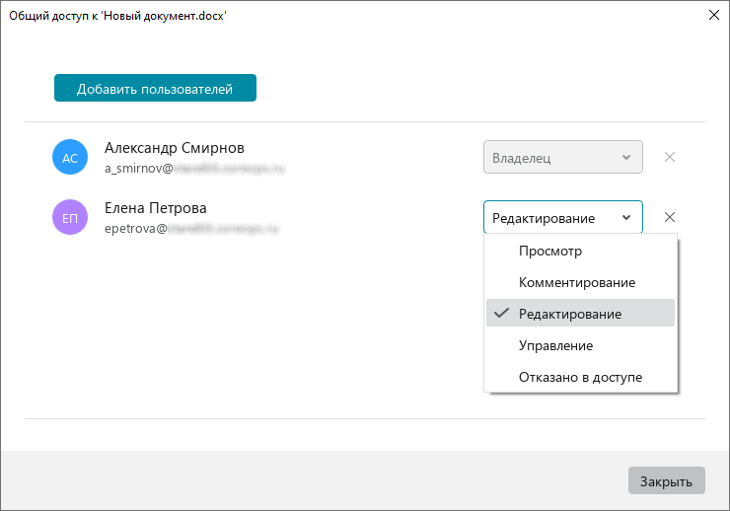Click a_smirnov email address
This screenshot has width=730, height=511.
coord(194,168)
